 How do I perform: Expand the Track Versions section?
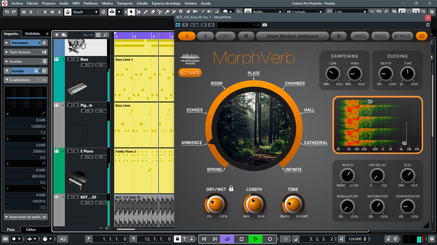7,52
